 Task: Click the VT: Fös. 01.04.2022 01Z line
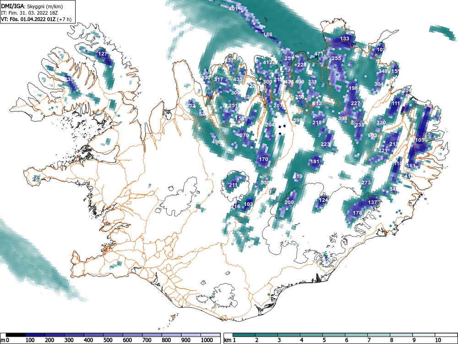36,19
